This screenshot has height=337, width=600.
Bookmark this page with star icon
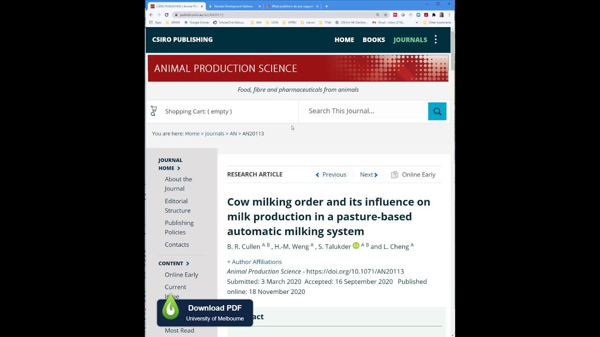coord(385,15)
